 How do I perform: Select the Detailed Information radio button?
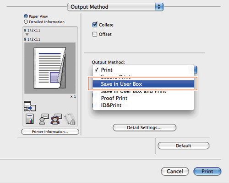tap(26, 22)
